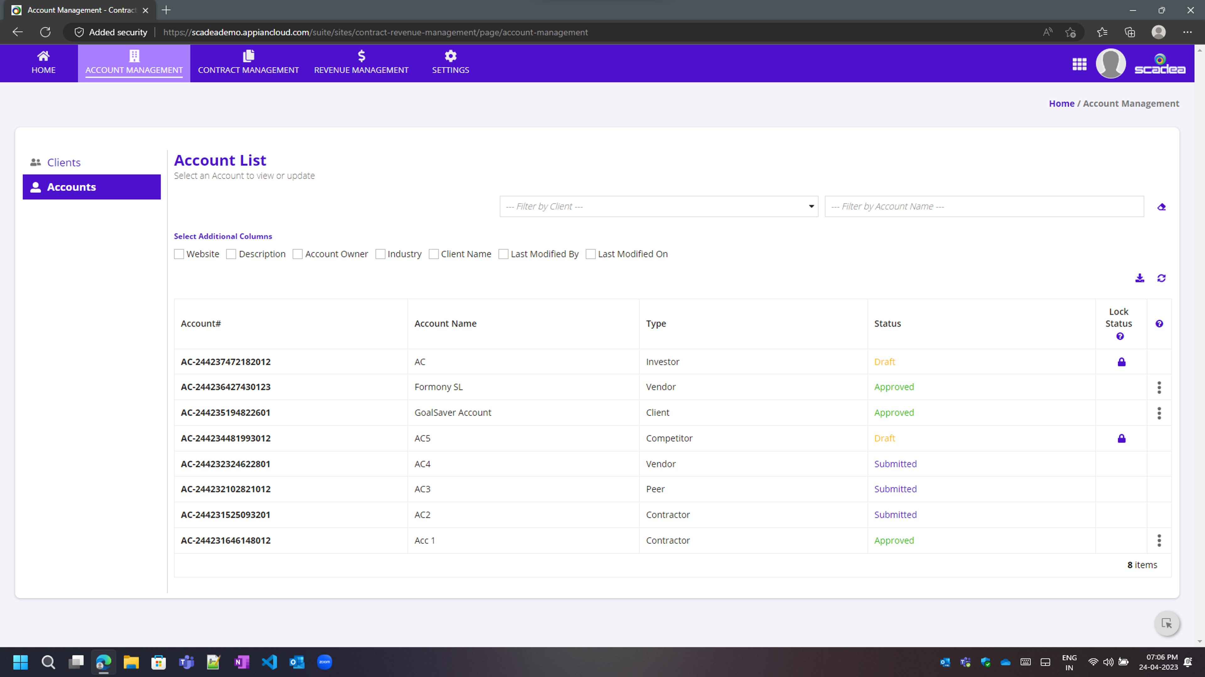
Task: Click the actions column help icon
Action: click(x=1159, y=323)
